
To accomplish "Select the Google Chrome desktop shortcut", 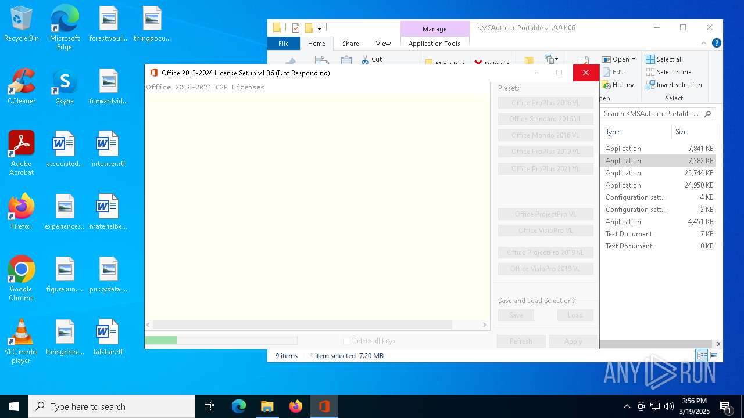I will coord(22,279).
